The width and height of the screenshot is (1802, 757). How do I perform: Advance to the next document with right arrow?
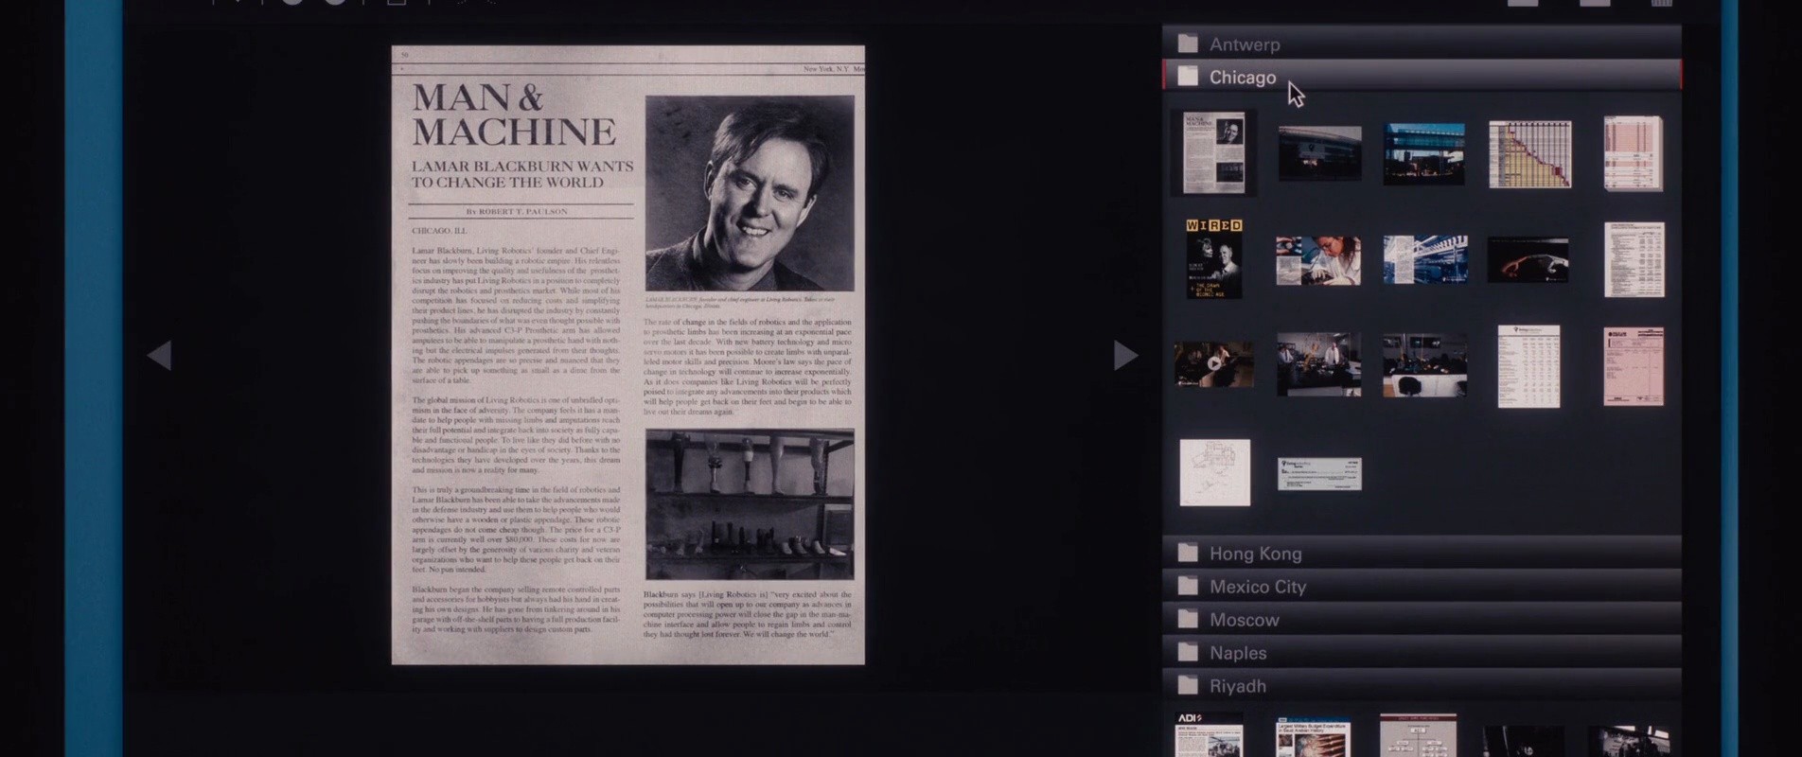click(x=1125, y=356)
